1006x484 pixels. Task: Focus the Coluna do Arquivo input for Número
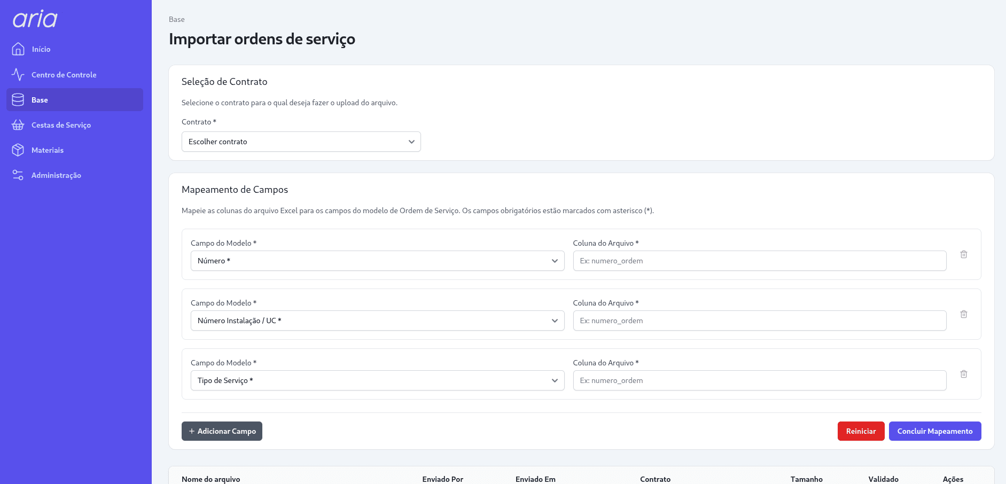point(759,261)
